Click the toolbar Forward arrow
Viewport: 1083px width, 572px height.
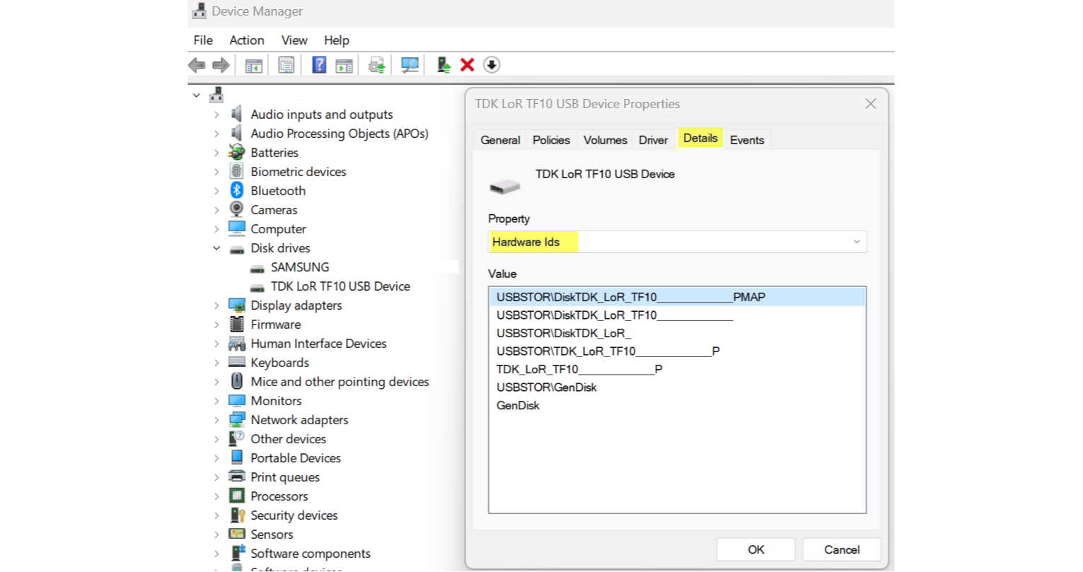click(x=221, y=65)
